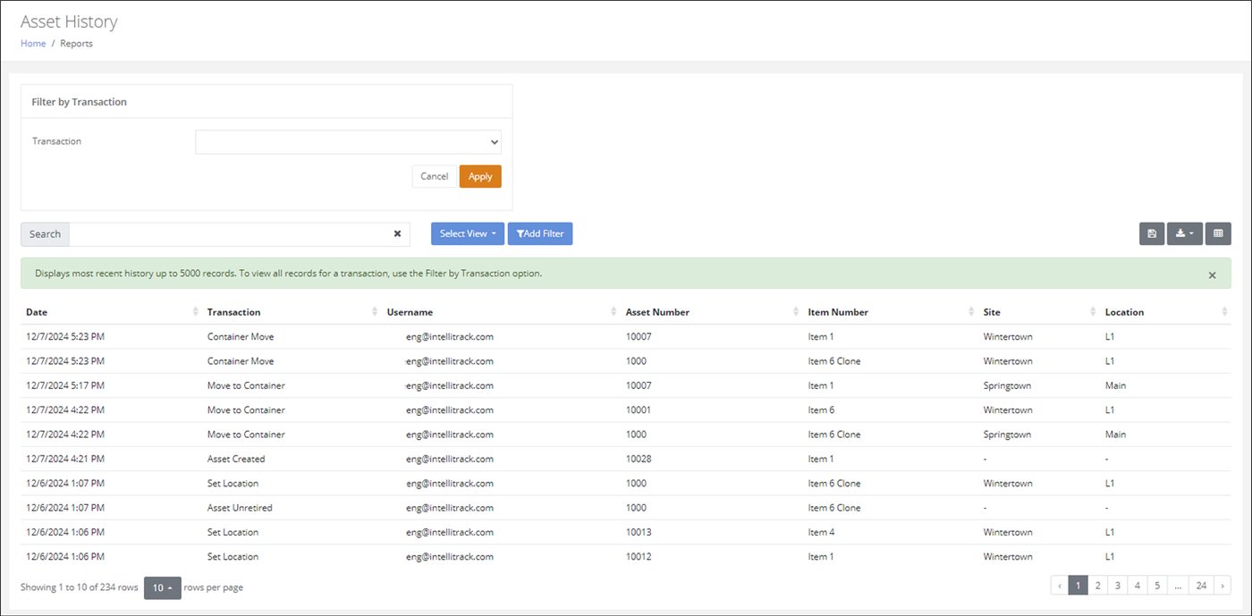1252x616 pixels.
Task: Go to page 3
Action: click(1117, 586)
